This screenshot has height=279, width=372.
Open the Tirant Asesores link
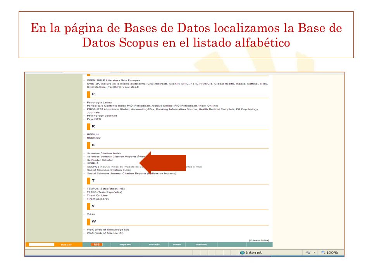coord(98,199)
